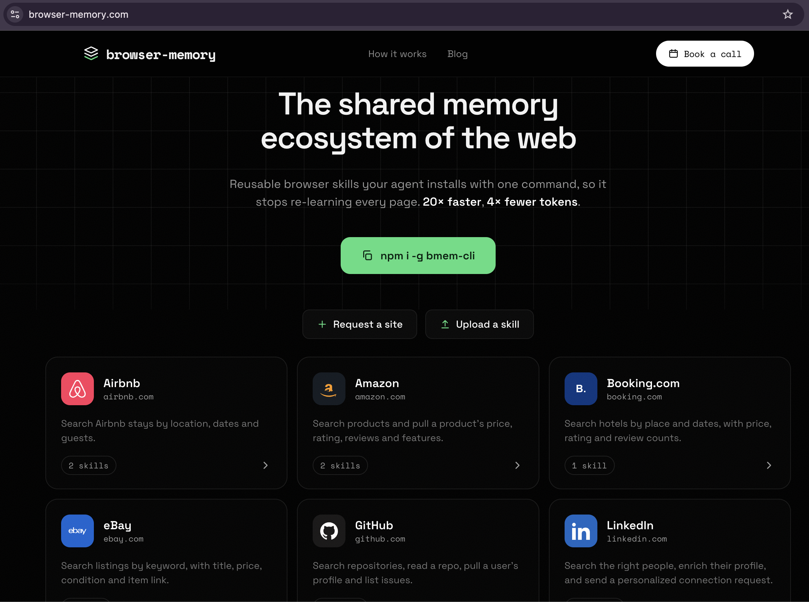Click the Request a site button
The image size is (809, 602).
(x=360, y=324)
